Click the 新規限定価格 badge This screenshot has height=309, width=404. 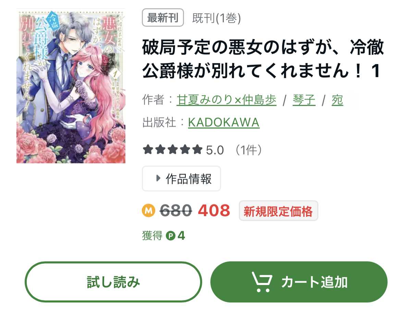click(279, 211)
